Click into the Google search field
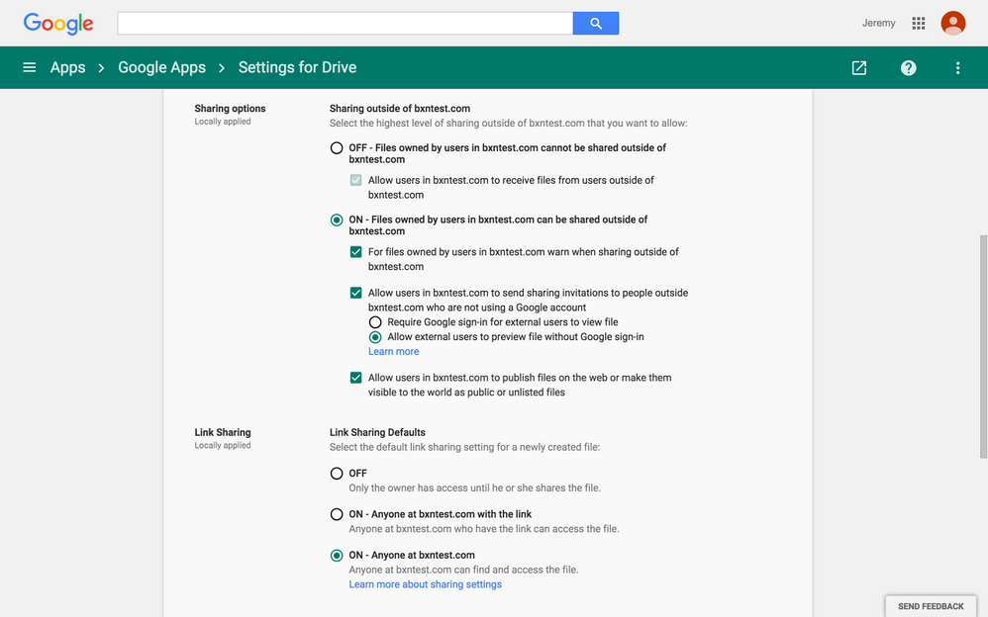 tap(345, 24)
